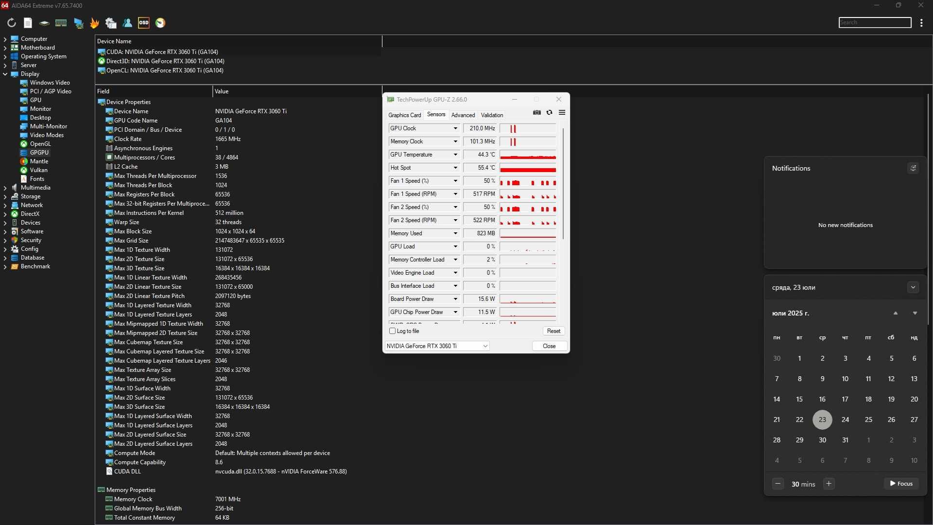Click the Close button in GPU-Z
The height and width of the screenshot is (525, 933).
pyautogui.click(x=549, y=346)
